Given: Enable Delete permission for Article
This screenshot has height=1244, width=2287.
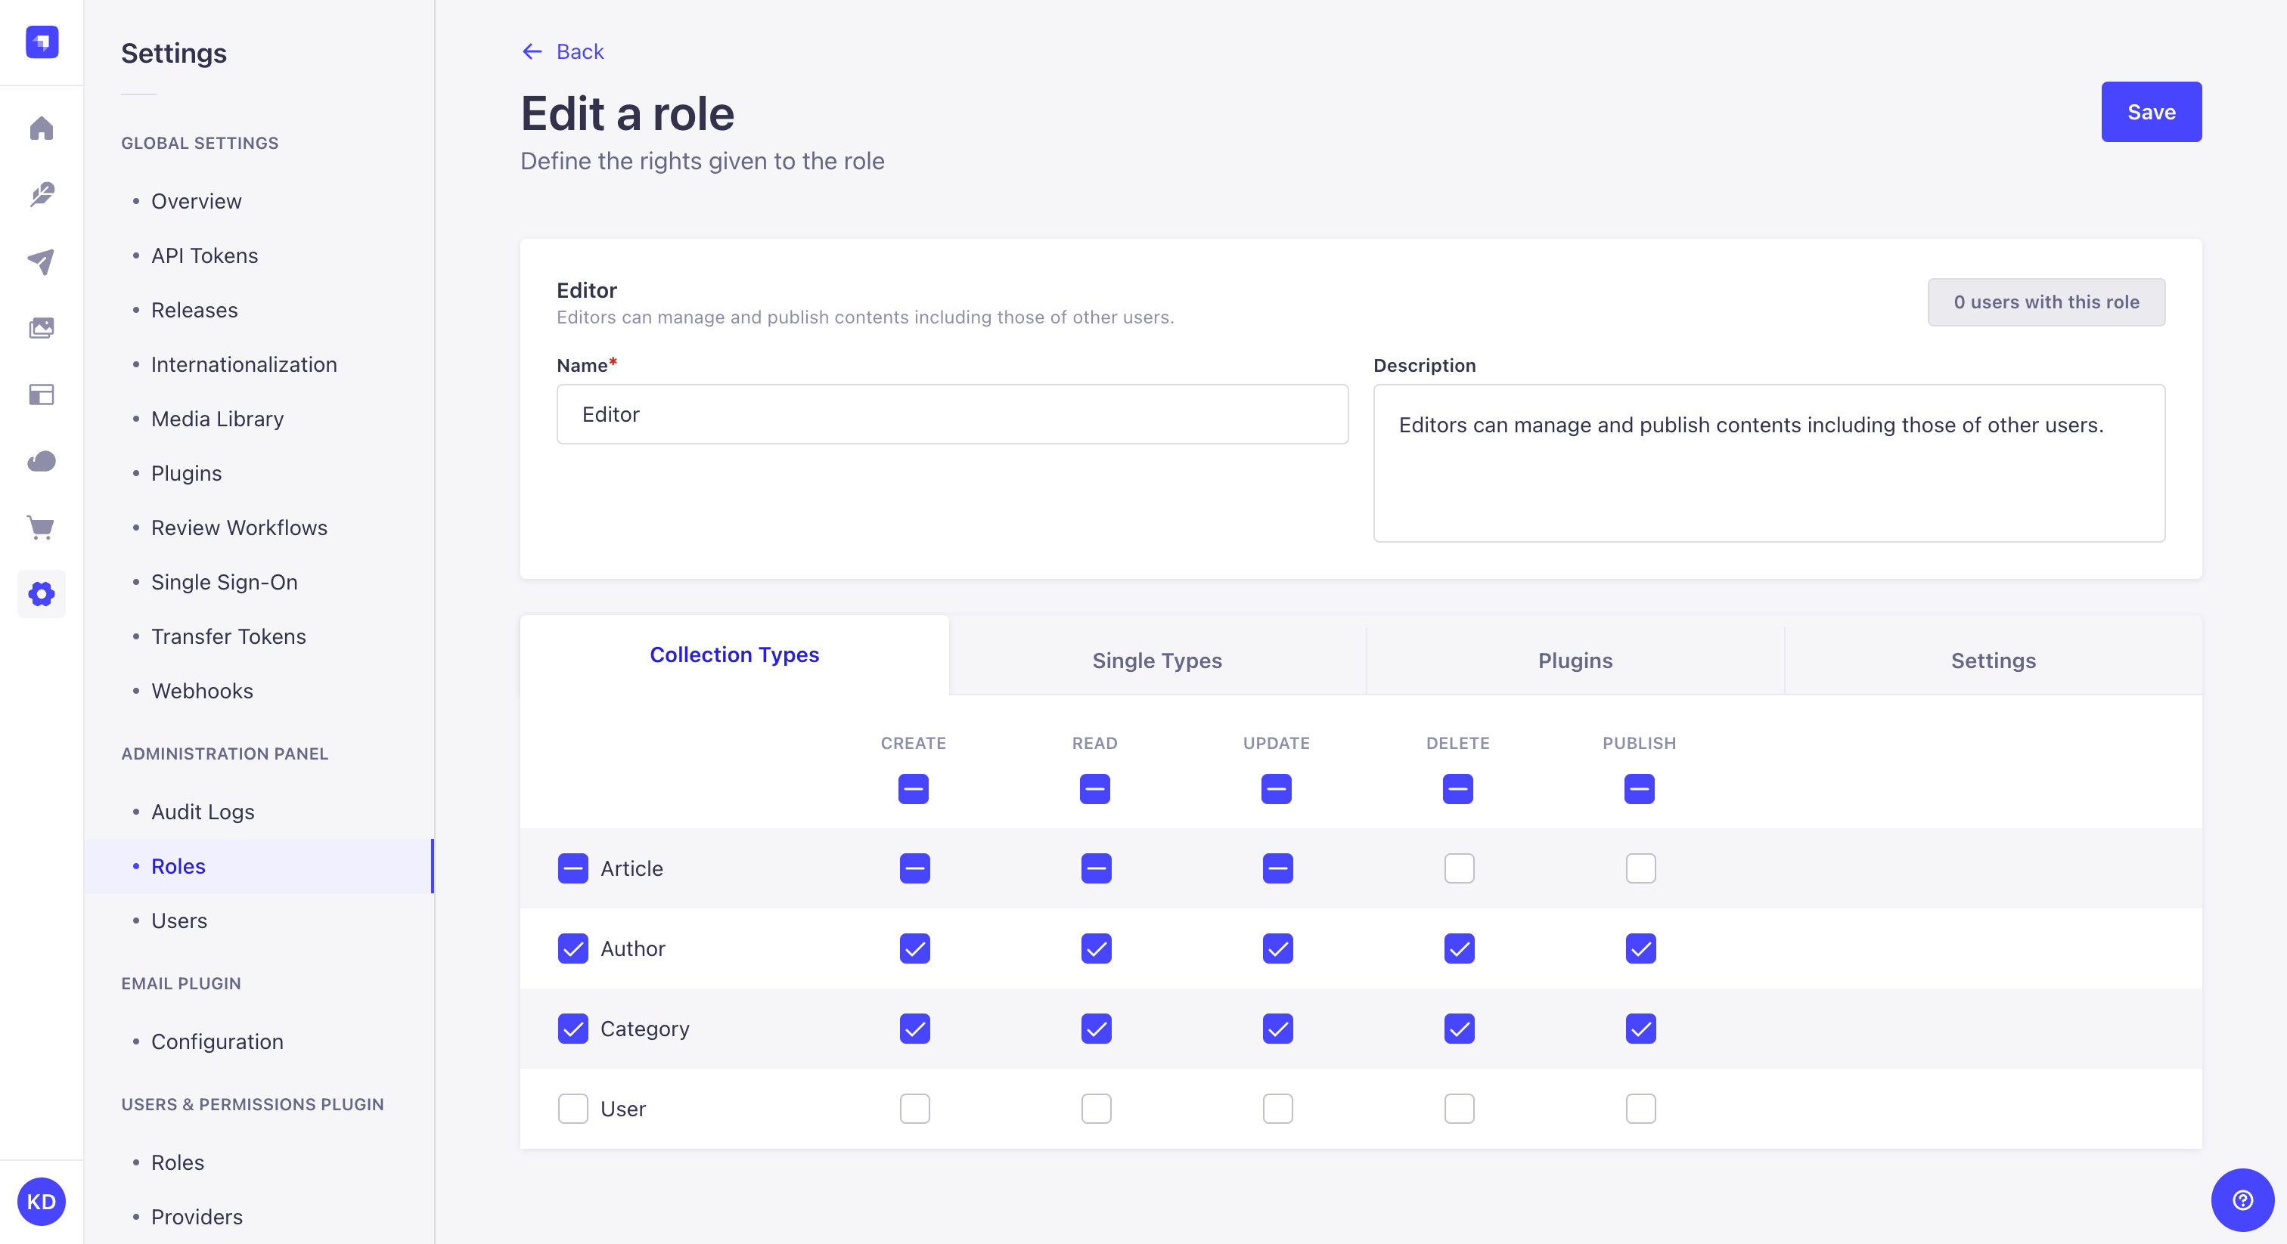Looking at the screenshot, I should (x=1459, y=868).
